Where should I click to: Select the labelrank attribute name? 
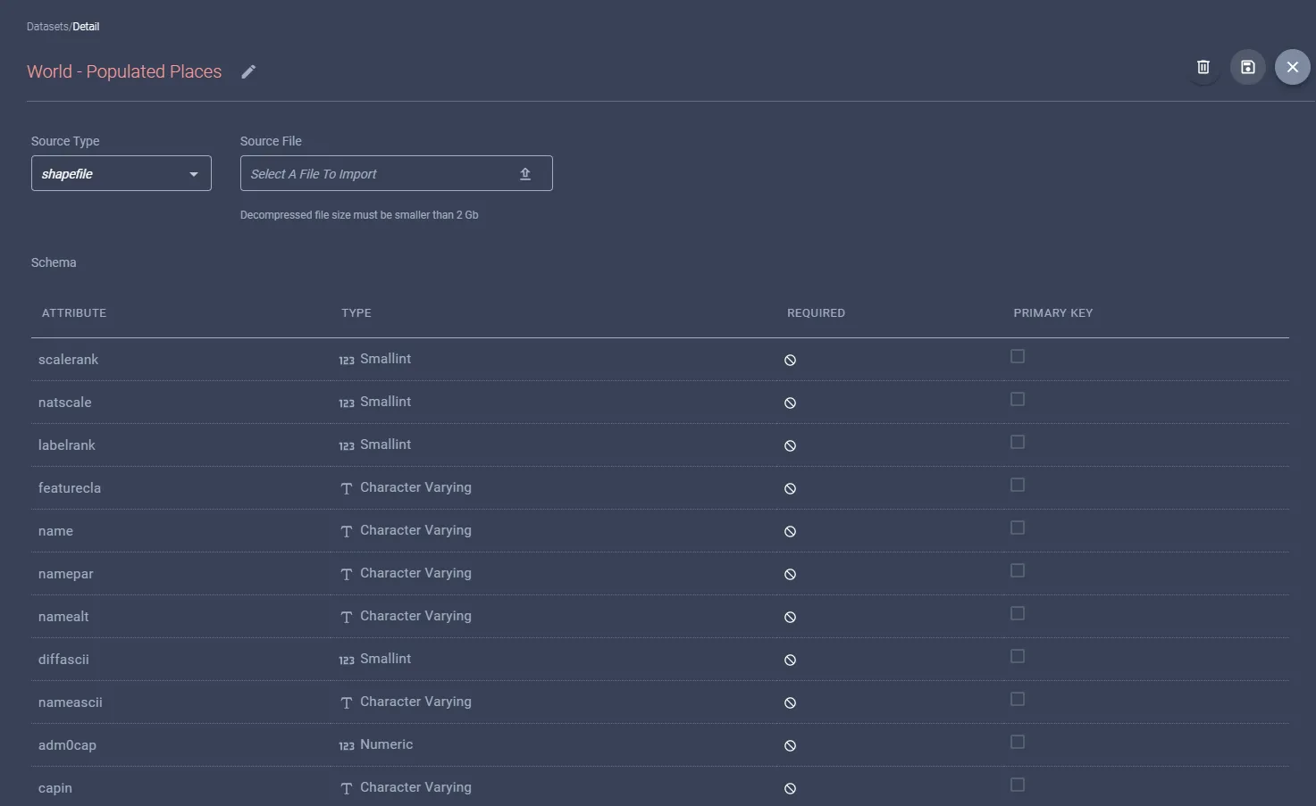[67, 445]
